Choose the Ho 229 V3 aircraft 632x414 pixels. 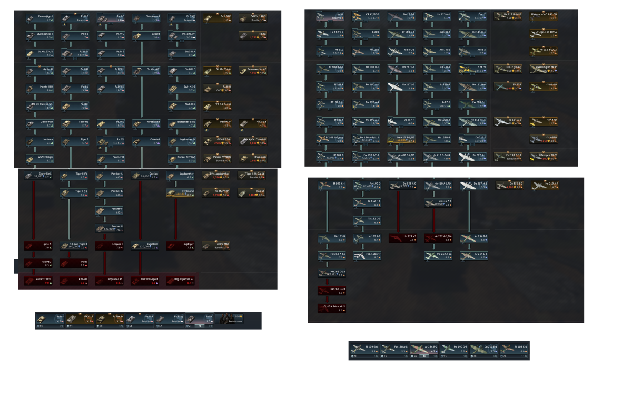[403, 238]
